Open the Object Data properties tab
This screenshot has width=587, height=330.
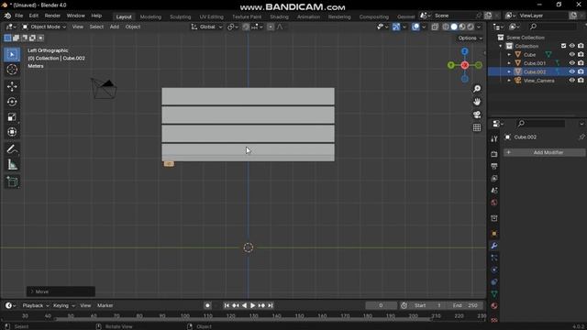(x=494, y=294)
